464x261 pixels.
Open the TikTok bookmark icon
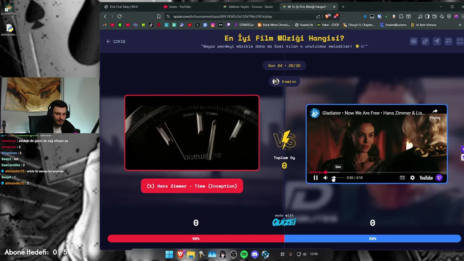[151, 25]
